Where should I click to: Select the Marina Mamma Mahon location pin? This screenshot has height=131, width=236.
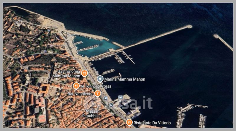click(100, 79)
